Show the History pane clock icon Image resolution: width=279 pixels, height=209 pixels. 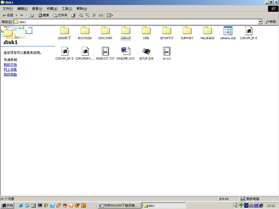(x=73, y=15)
